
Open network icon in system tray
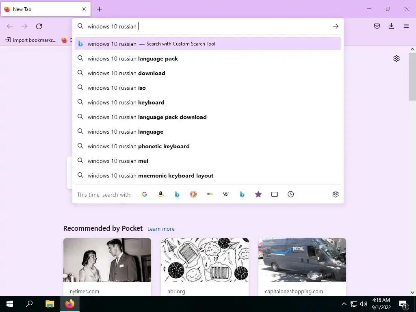click(354, 304)
